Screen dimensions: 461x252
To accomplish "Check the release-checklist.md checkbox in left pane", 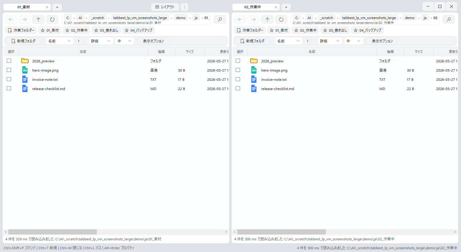I will [x=9, y=89].
